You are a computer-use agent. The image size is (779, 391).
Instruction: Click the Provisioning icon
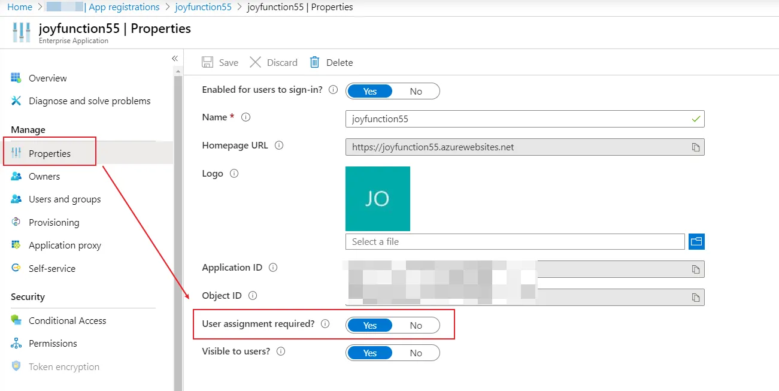point(16,222)
